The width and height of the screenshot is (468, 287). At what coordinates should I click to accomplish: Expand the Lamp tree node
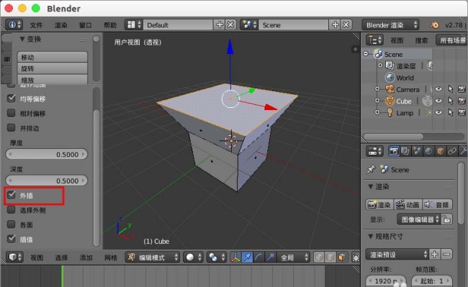coord(377,113)
